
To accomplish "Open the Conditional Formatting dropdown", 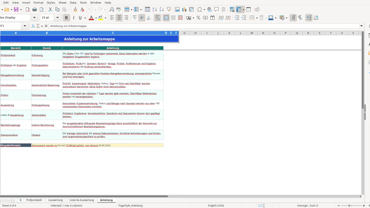I will click(287, 18).
